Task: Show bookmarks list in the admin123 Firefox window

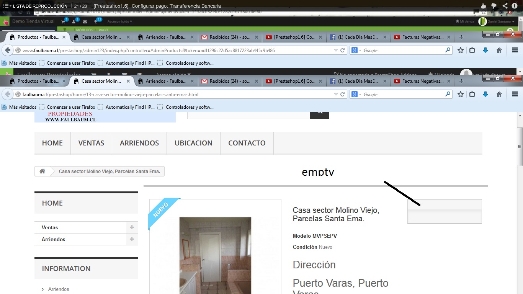Action: pyautogui.click(x=472, y=50)
